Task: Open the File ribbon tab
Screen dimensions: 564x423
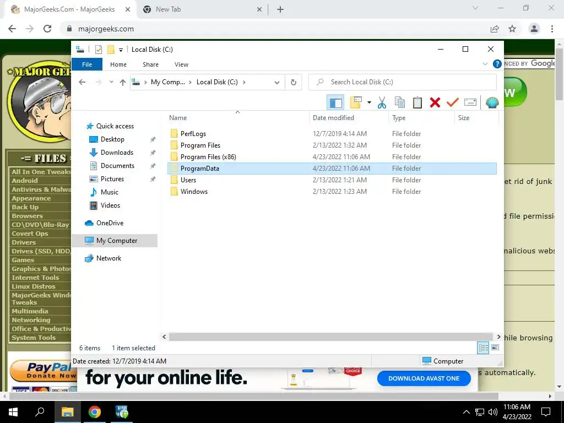Action: coord(87,64)
